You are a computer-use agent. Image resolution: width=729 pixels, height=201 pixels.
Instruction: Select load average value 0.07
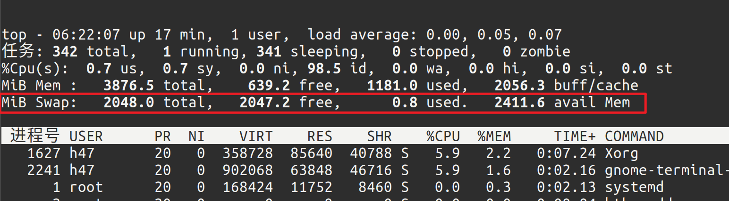point(545,35)
